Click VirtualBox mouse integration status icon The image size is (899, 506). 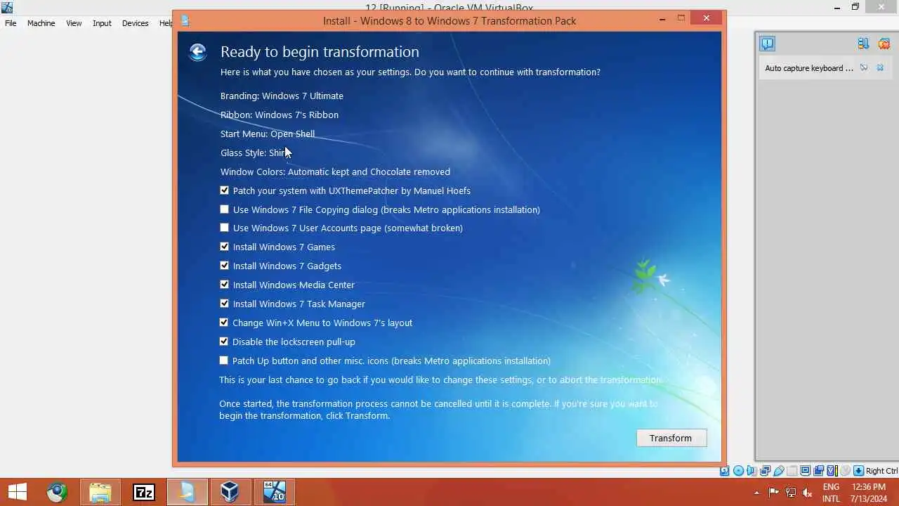[x=845, y=471]
